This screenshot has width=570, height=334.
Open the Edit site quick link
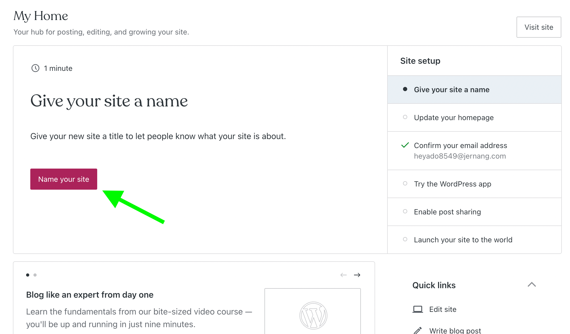click(443, 309)
